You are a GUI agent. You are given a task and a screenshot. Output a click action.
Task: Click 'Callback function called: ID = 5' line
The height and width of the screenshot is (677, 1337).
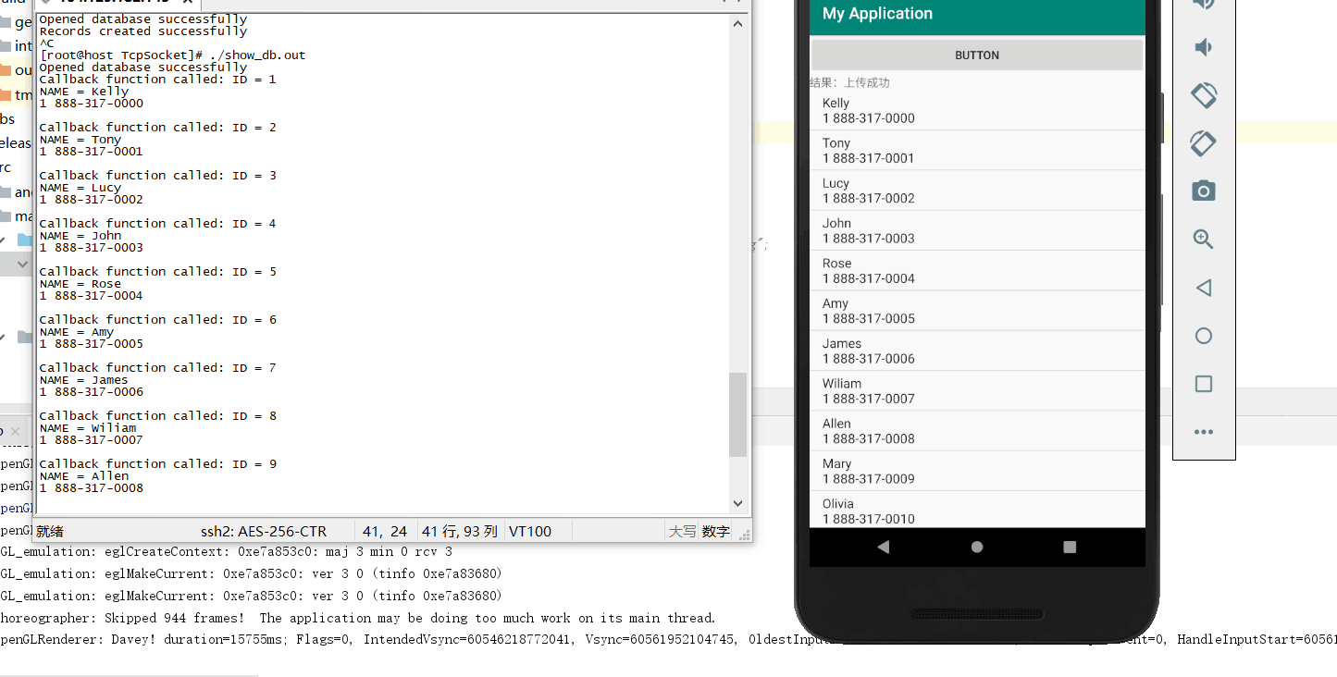coord(157,272)
